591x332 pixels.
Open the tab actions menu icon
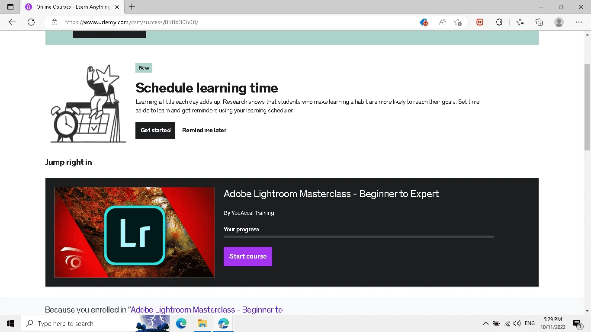(10, 7)
